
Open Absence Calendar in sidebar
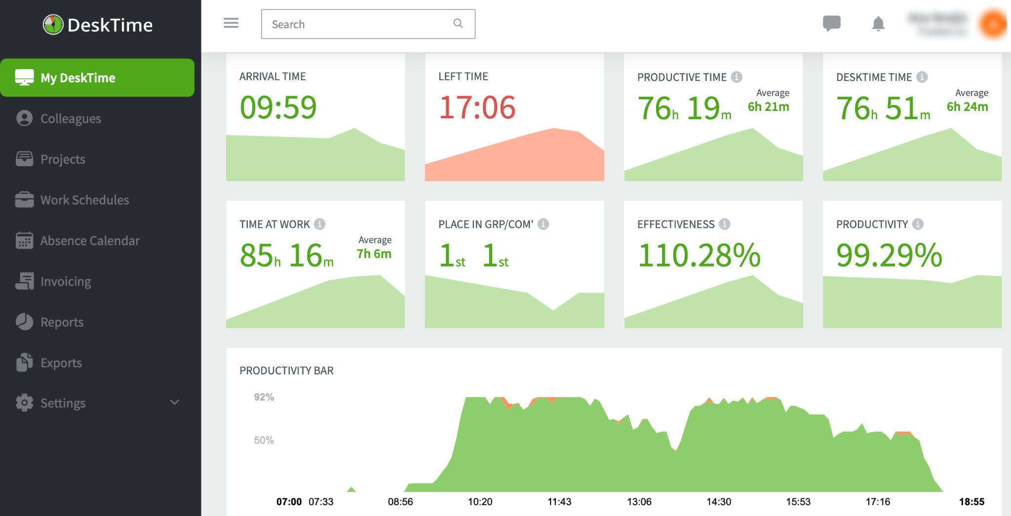coord(90,241)
